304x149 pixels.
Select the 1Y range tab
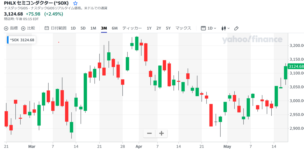[x=149, y=28]
